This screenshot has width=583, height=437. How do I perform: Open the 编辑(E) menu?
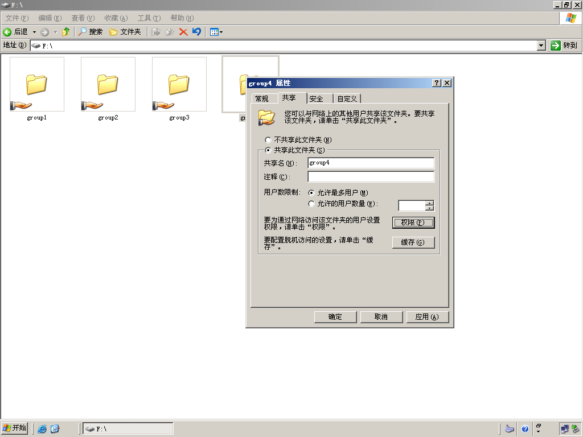[x=50, y=18]
